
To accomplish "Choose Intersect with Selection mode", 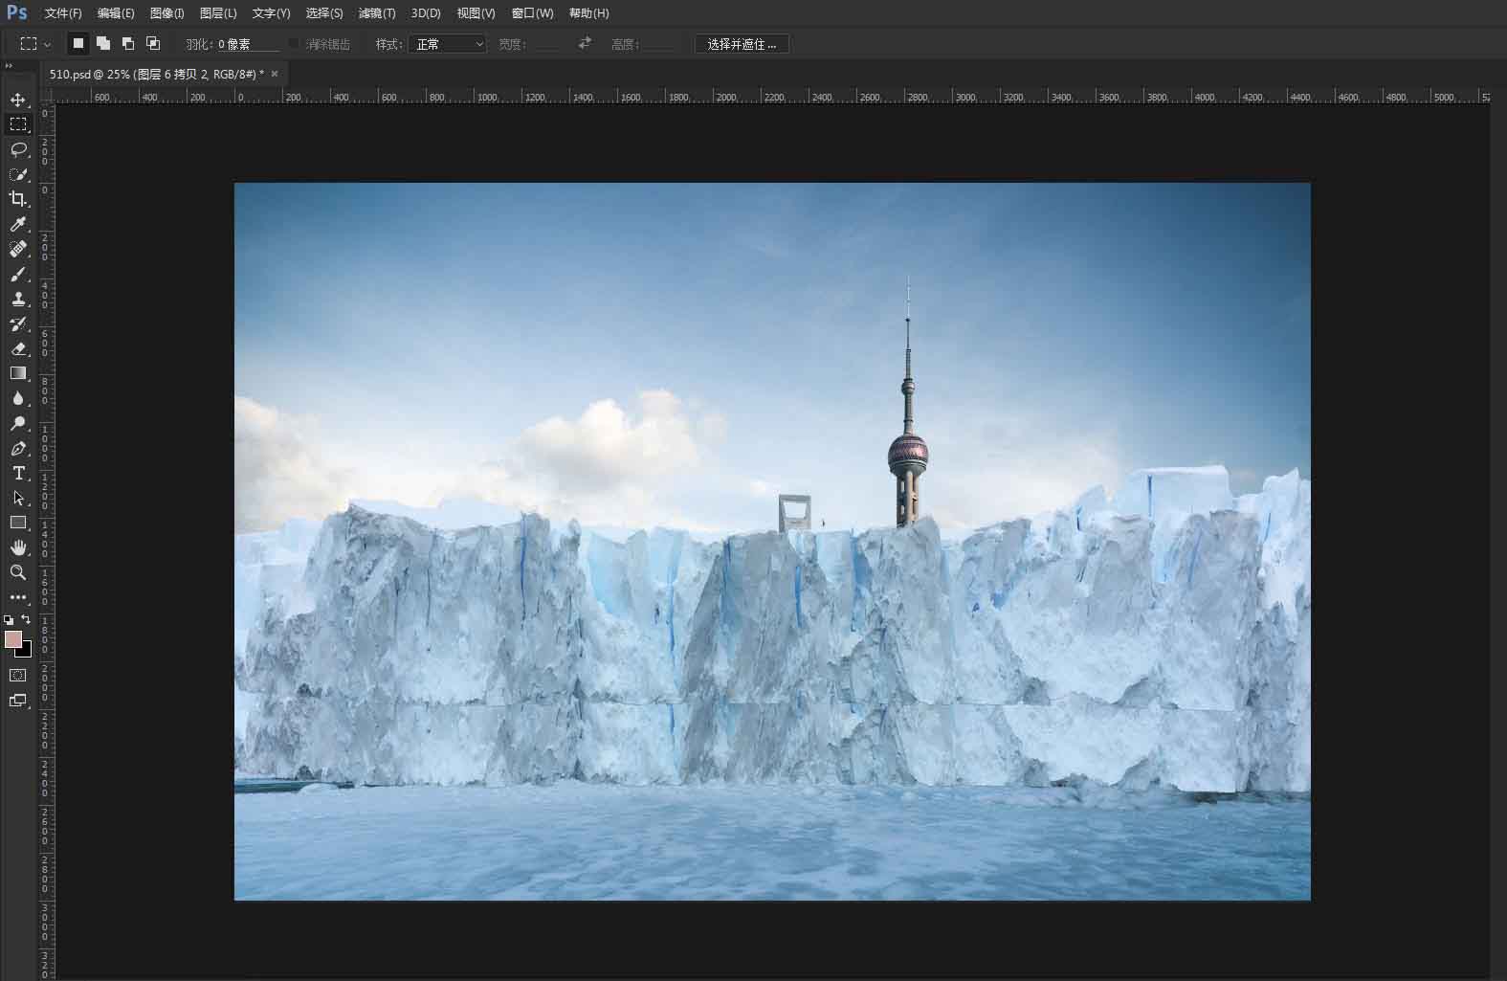I will coord(153,43).
